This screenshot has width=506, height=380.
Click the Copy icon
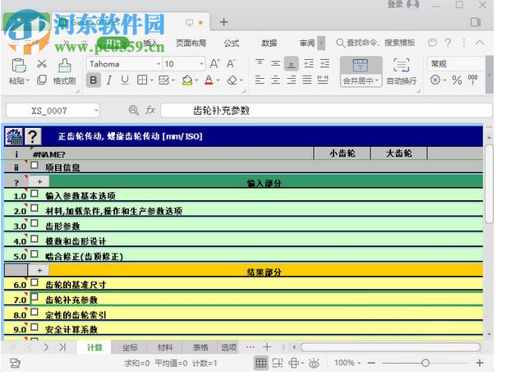tap(42, 80)
